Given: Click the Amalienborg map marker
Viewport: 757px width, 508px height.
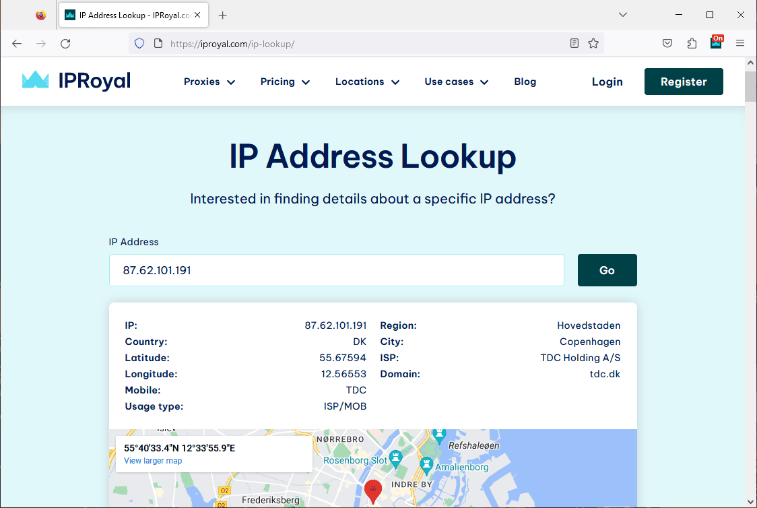Looking at the screenshot, I should 427,466.
